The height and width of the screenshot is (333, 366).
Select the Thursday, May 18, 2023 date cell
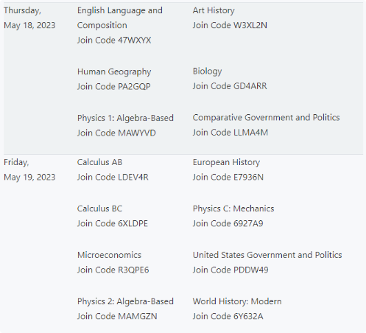pos(29,18)
